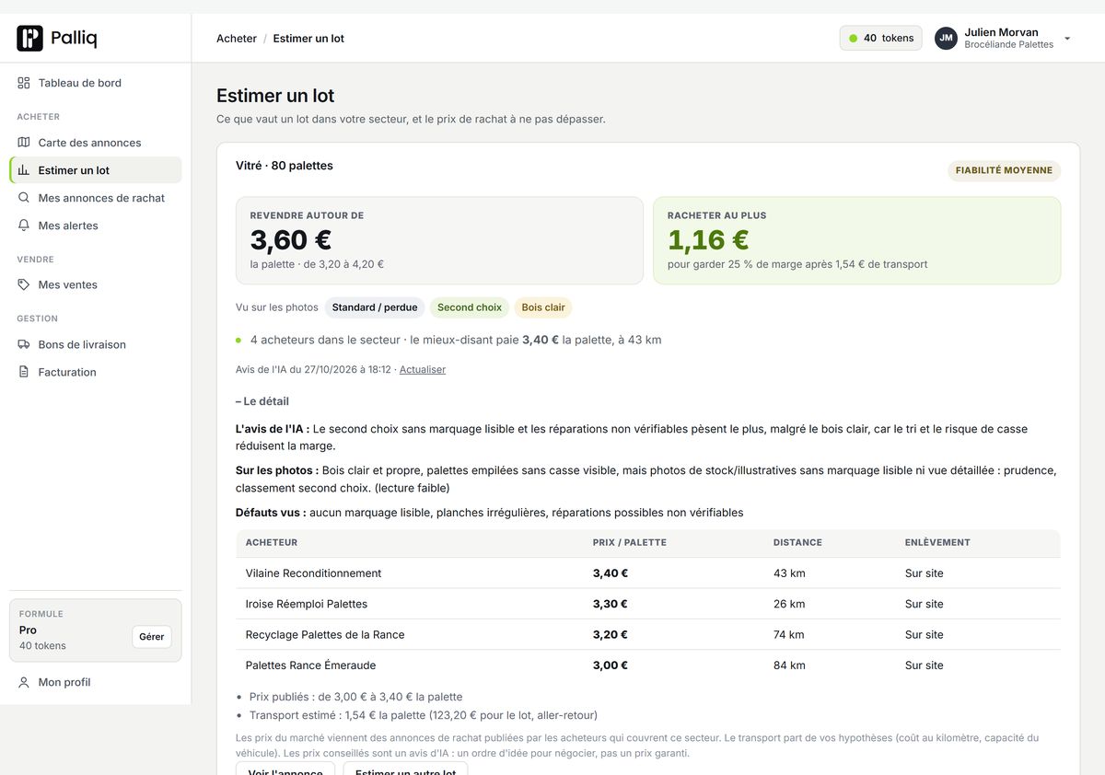Click the Prix / Palette column header
This screenshot has height=775, width=1105.
click(x=630, y=543)
